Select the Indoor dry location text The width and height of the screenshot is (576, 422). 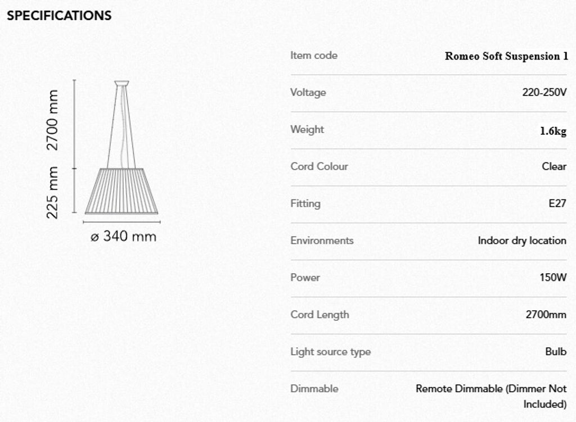click(x=522, y=241)
